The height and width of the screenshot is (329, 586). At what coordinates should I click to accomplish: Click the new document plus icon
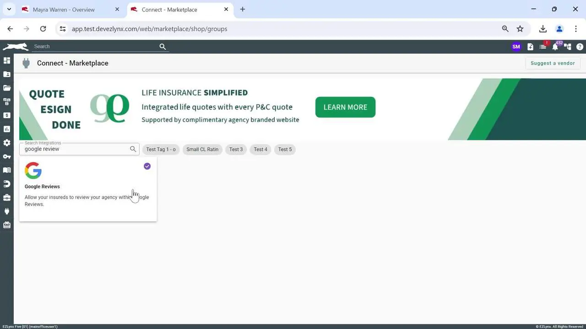coord(530,47)
